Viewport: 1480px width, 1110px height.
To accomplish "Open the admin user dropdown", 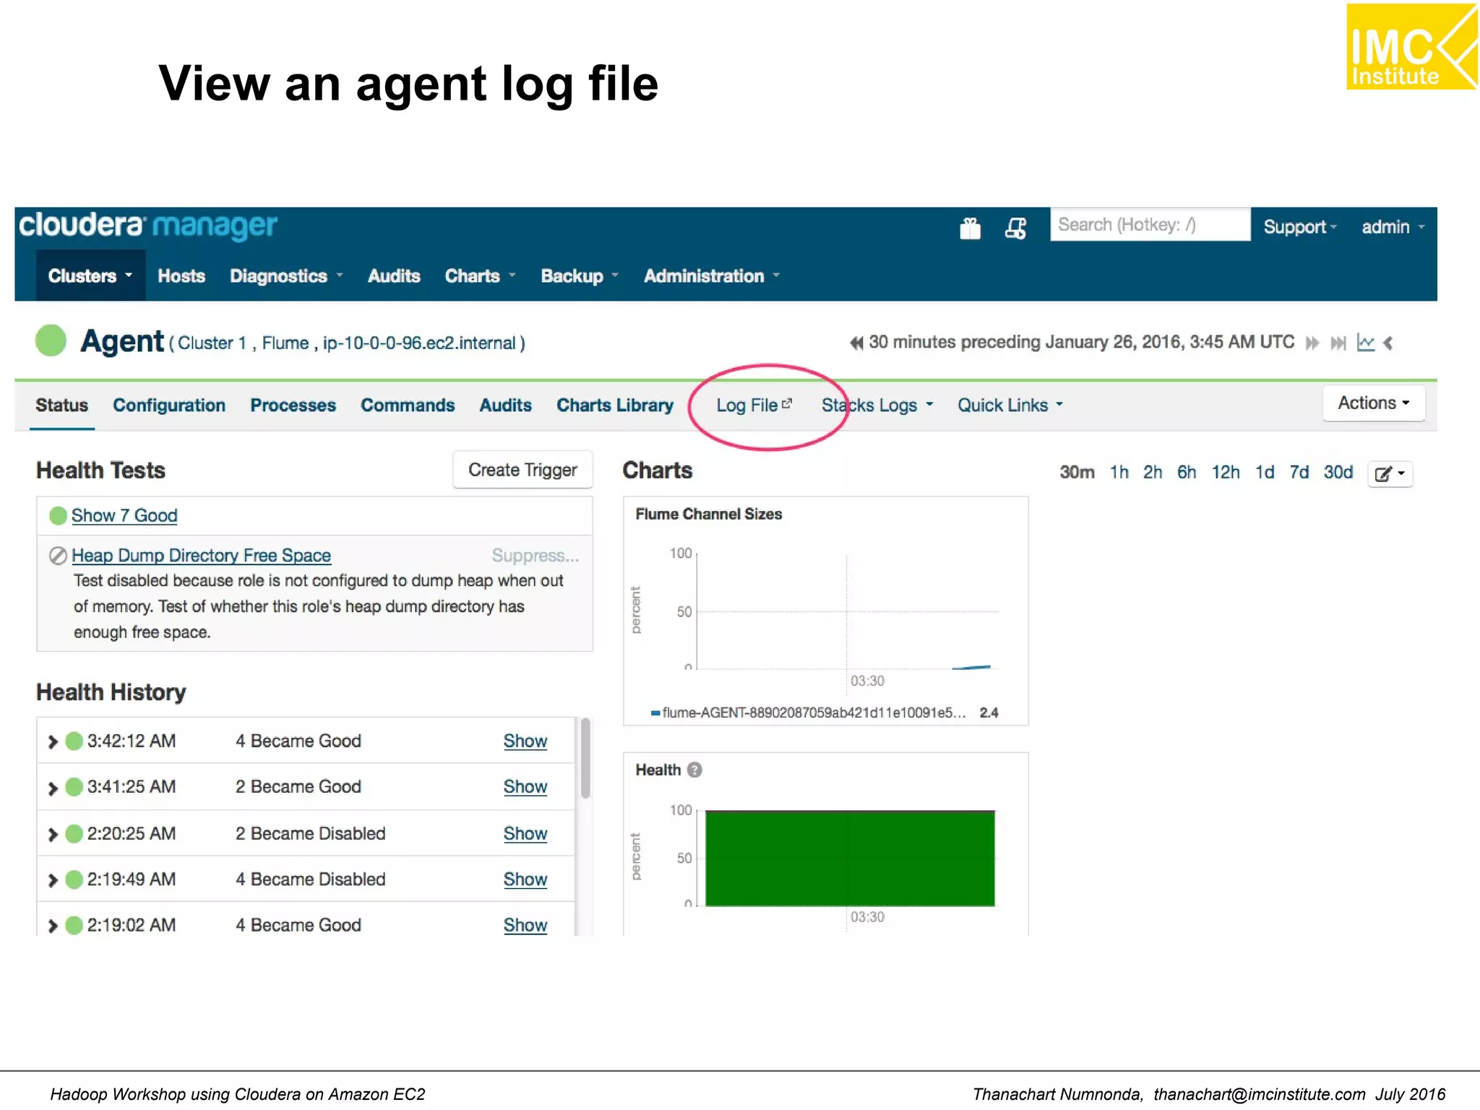I will [1393, 227].
